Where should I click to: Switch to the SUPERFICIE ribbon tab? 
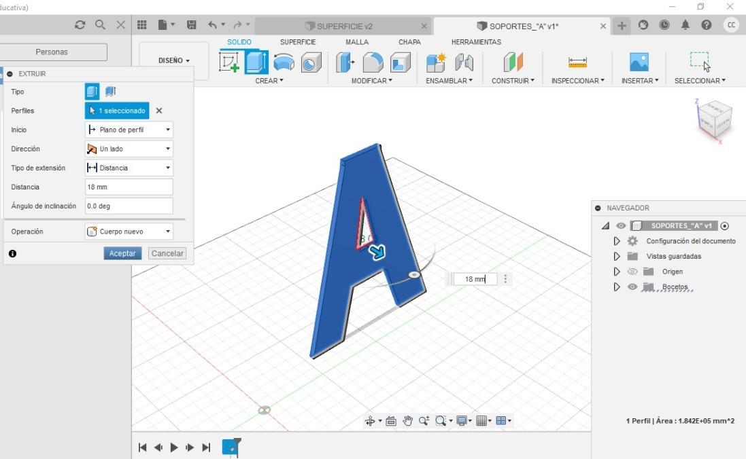point(298,42)
